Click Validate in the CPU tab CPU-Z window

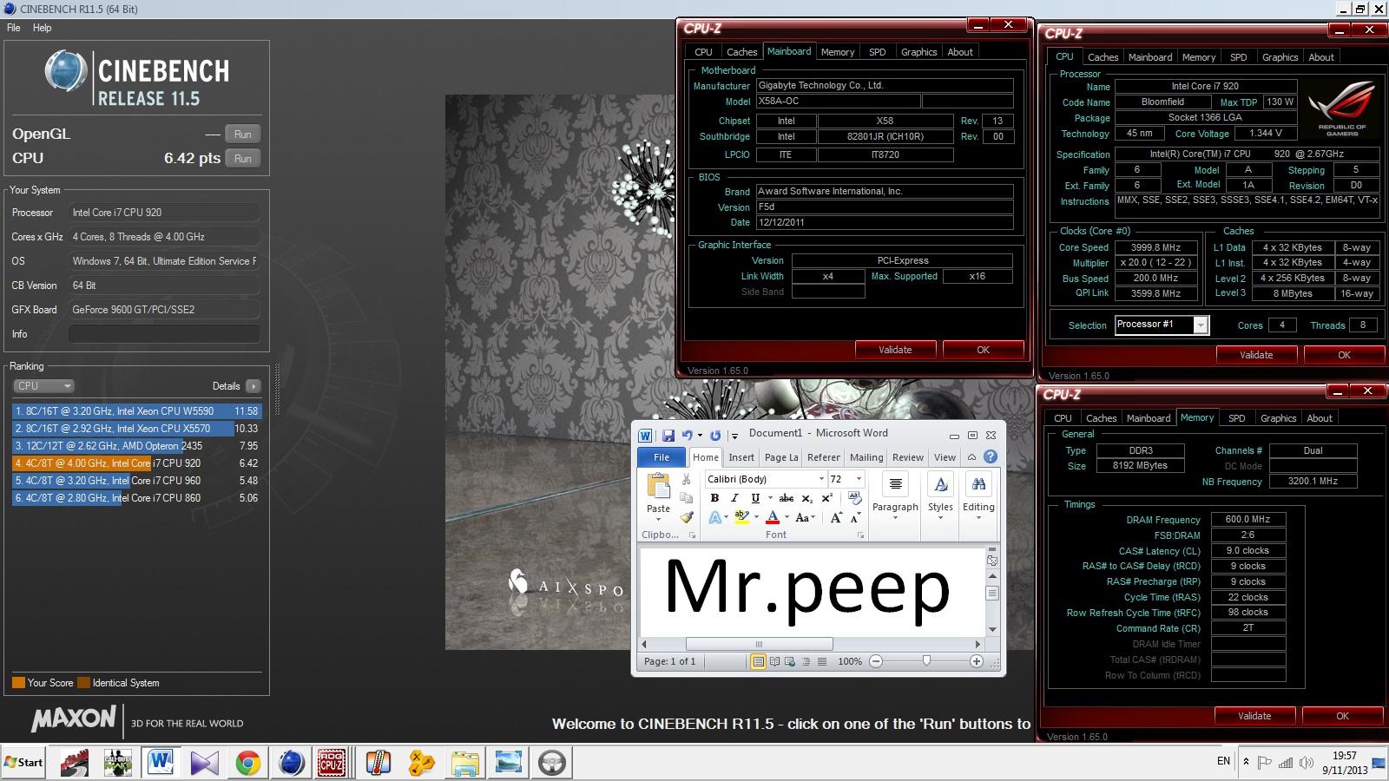pos(1256,355)
